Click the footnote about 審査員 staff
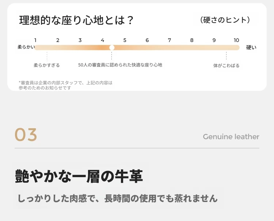 65,85
